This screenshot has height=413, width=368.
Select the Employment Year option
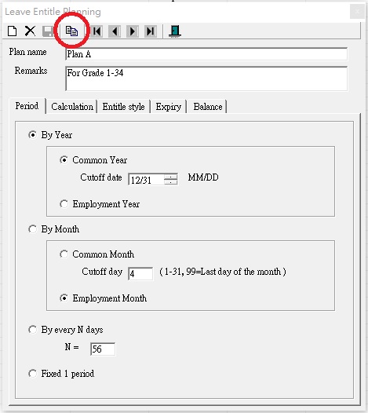tap(64, 204)
